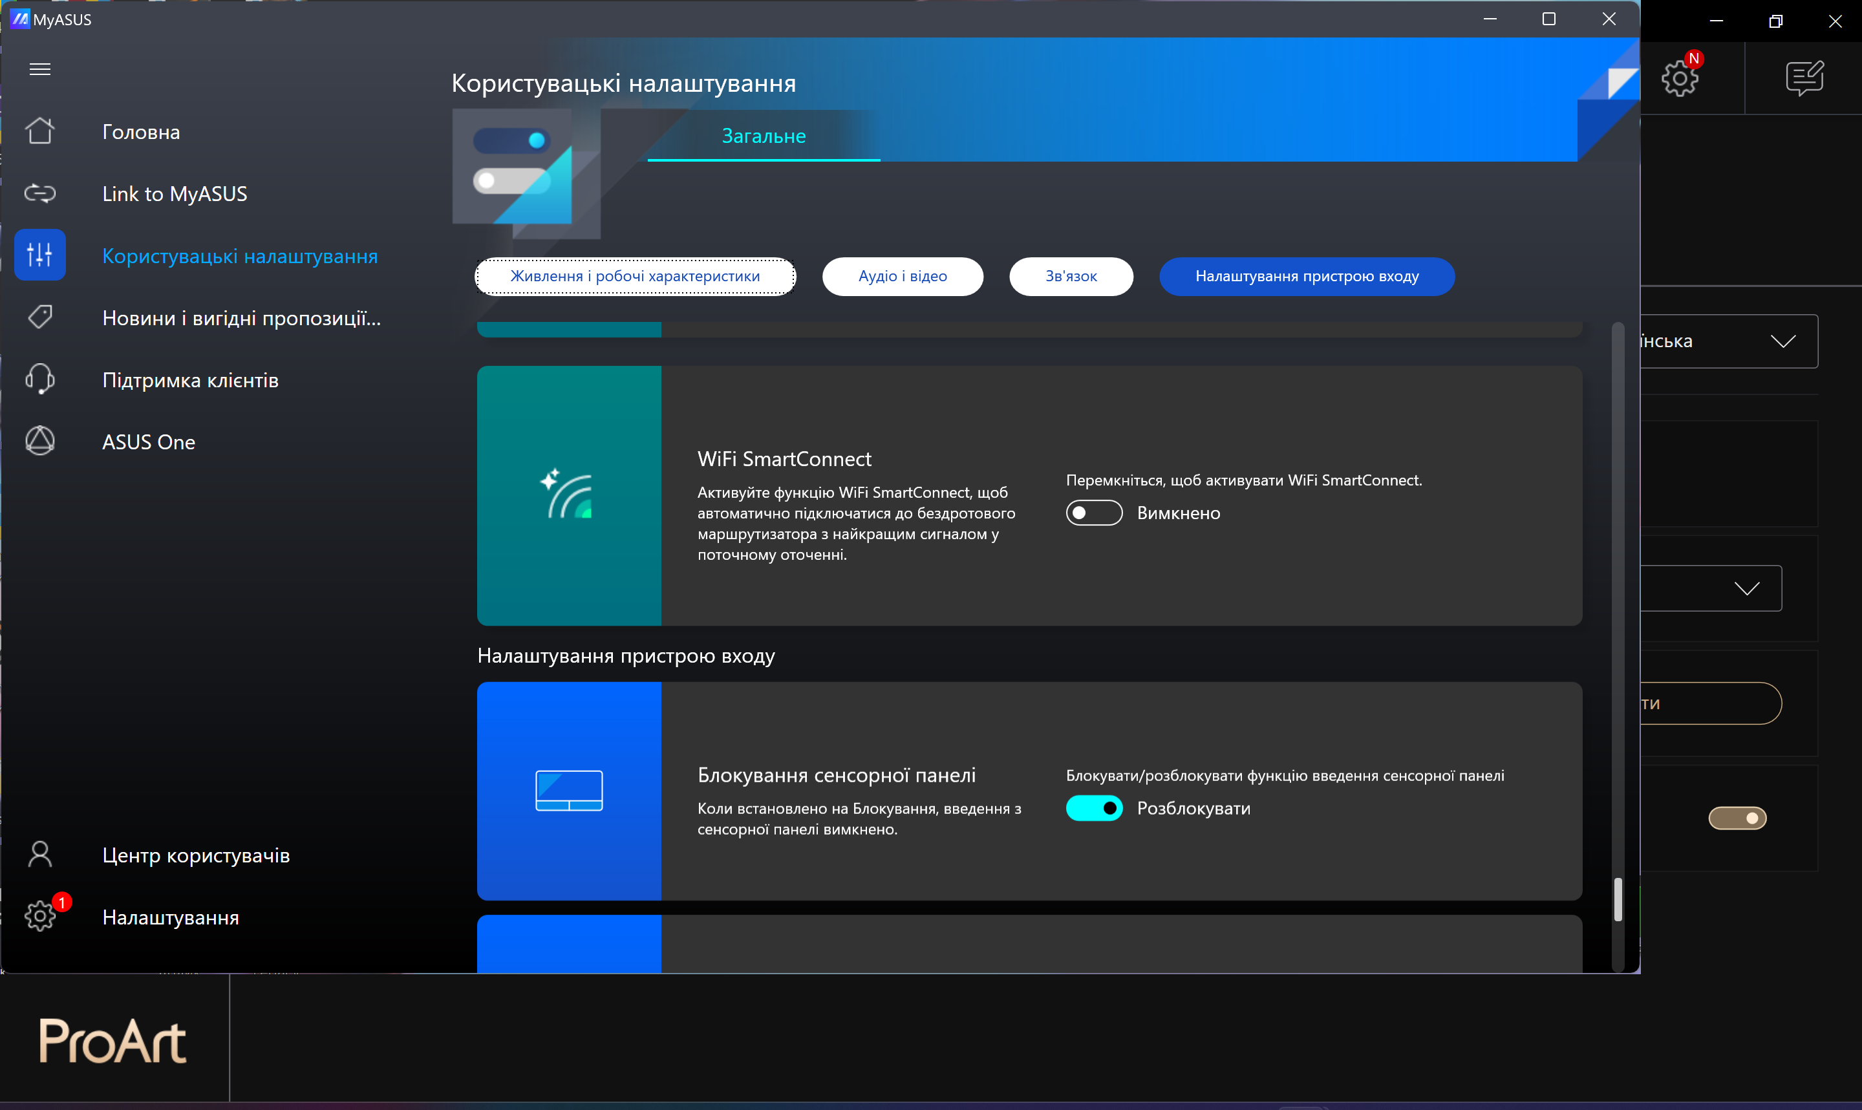
Task: Open the hamburger menu icon
Action: [39, 70]
